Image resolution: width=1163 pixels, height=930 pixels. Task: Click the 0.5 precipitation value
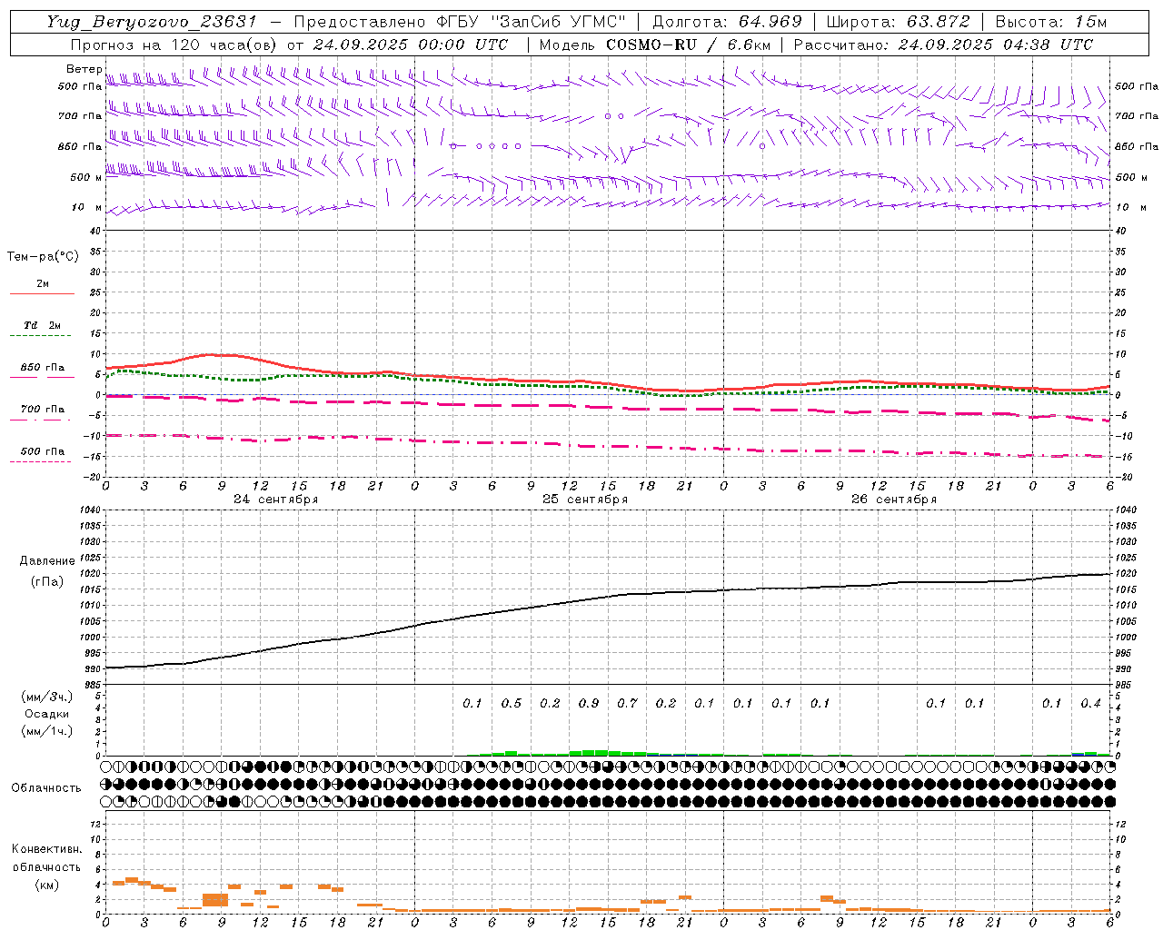[512, 703]
